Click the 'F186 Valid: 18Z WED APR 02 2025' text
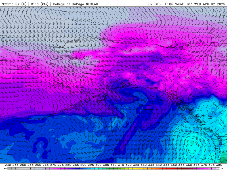 point(195,4)
